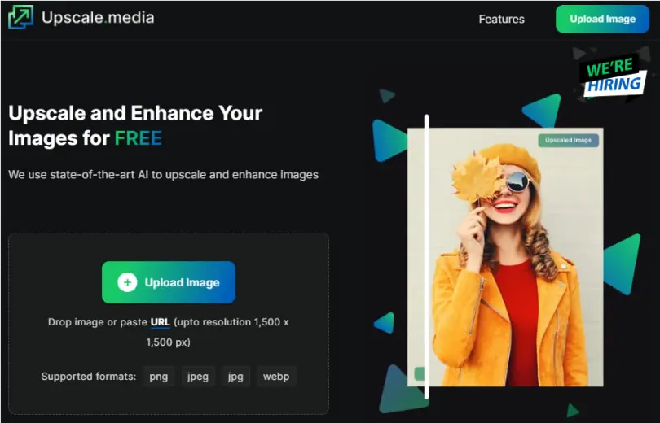This screenshot has height=423, width=660.
Task: Click the woman's sample preview photo
Action: [505, 257]
